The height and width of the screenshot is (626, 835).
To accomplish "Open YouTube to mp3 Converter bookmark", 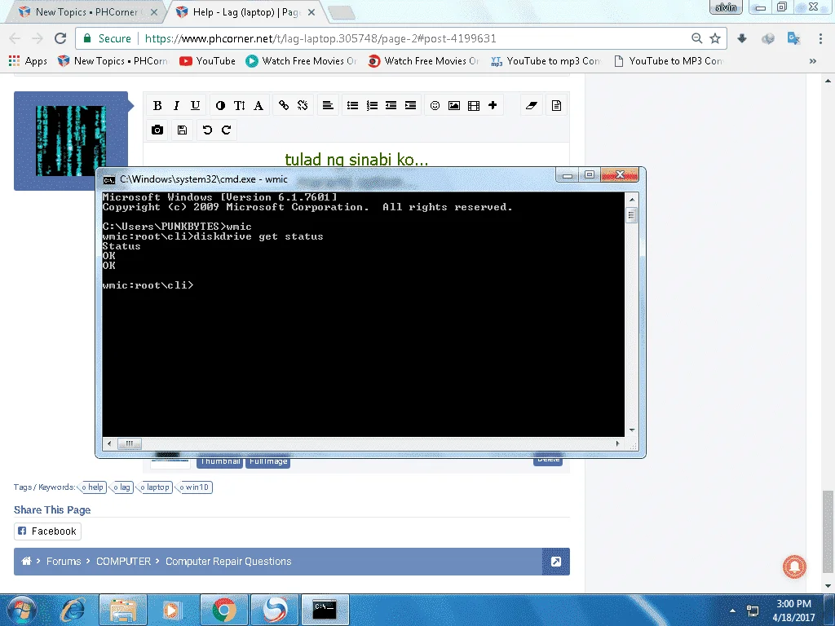I will click(x=546, y=61).
